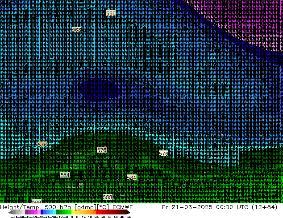Pick the bright cyan swatch in the legend
Screen dimensions: 283x218
pyautogui.click(x=54, y=212)
